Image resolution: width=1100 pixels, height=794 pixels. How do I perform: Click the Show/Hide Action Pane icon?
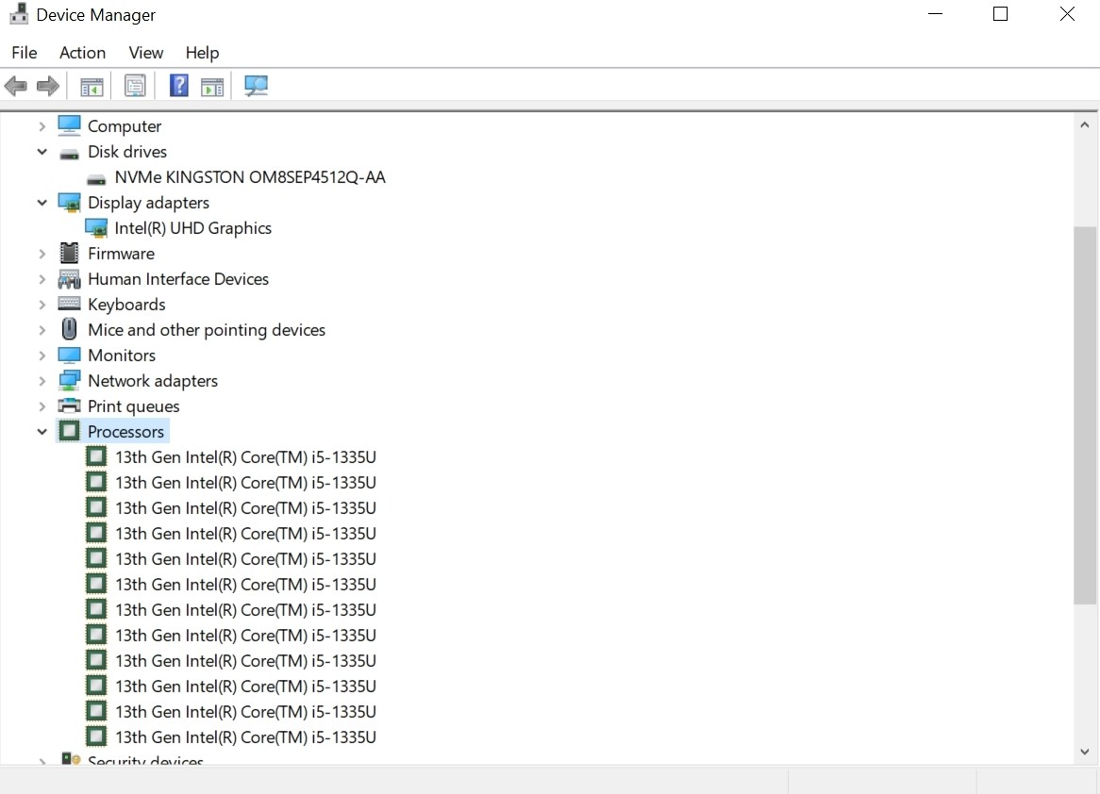[x=211, y=85]
